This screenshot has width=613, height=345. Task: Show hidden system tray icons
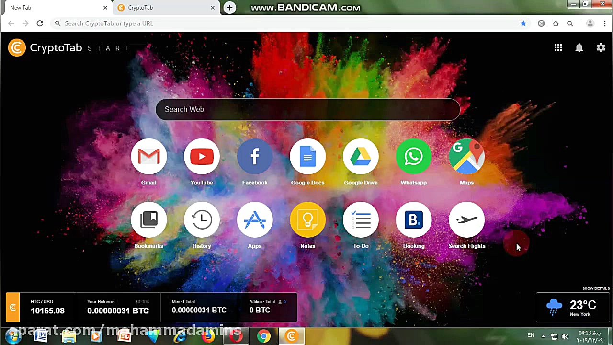[543, 336]
